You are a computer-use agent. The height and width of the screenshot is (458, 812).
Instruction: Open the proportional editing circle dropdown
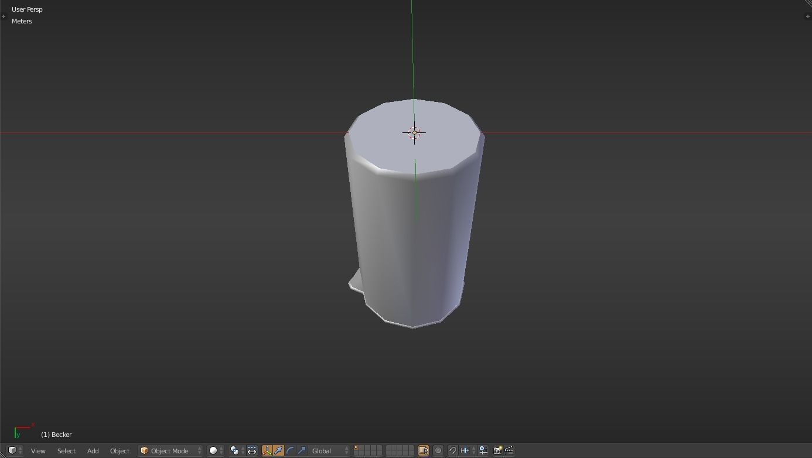[438, 450]
